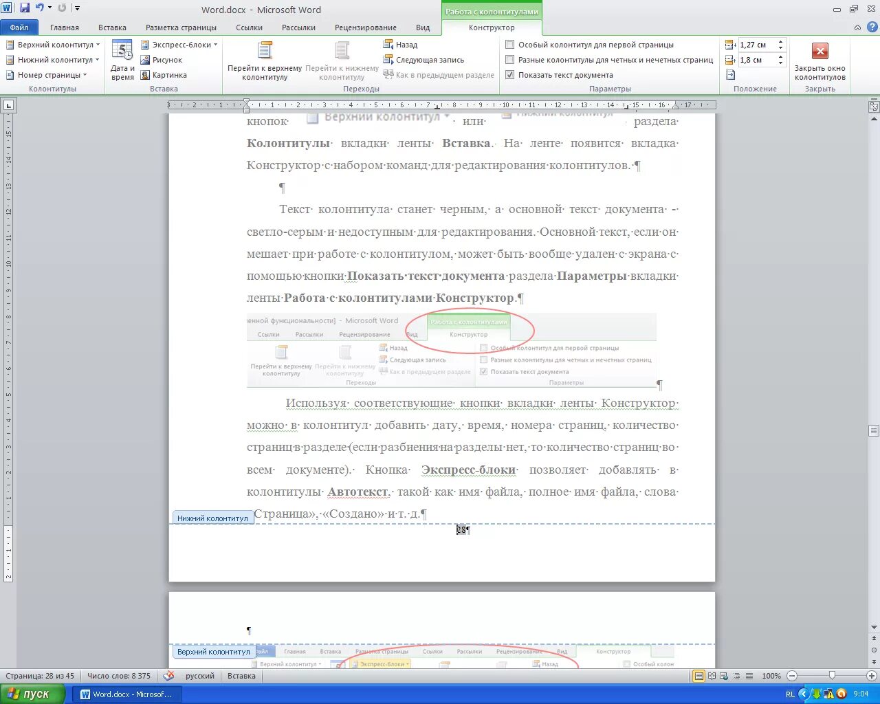Switch to the Вставка ribbon tab
Viewport: 880px width, 704px height.
(x=112, y=27)
